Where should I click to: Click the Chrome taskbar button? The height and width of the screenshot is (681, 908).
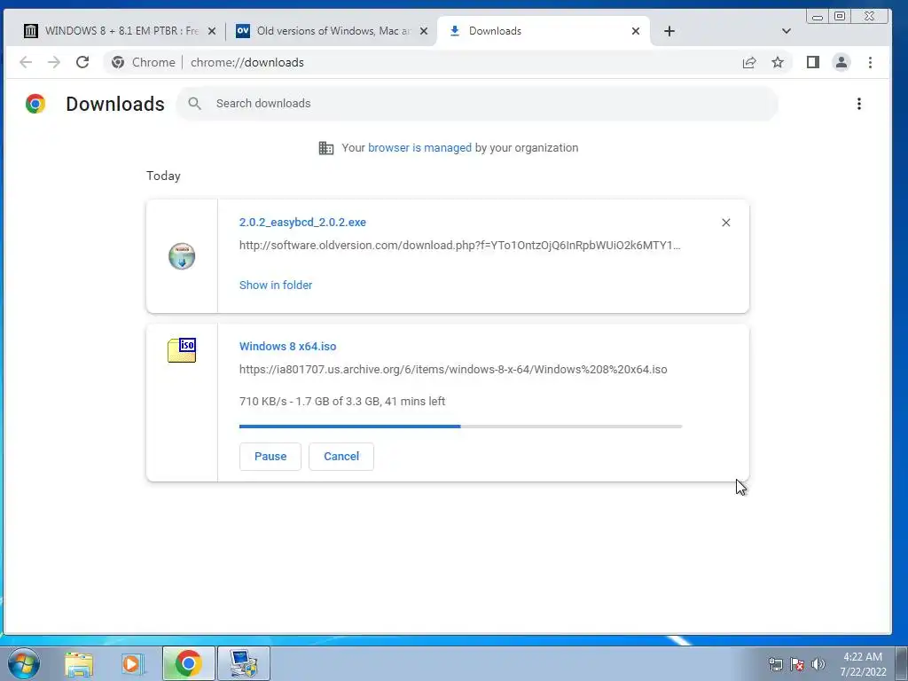click(x=188, y=663)
